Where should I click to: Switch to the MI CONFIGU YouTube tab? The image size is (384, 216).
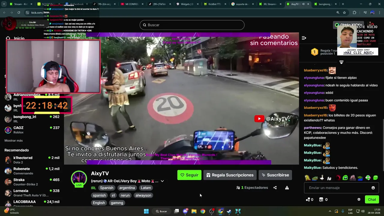[x=131, y=4]
